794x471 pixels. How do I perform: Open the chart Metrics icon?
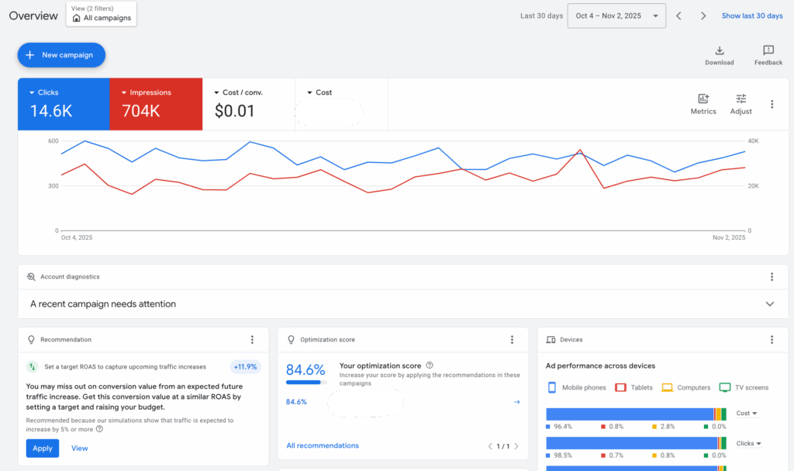point(703,99)
